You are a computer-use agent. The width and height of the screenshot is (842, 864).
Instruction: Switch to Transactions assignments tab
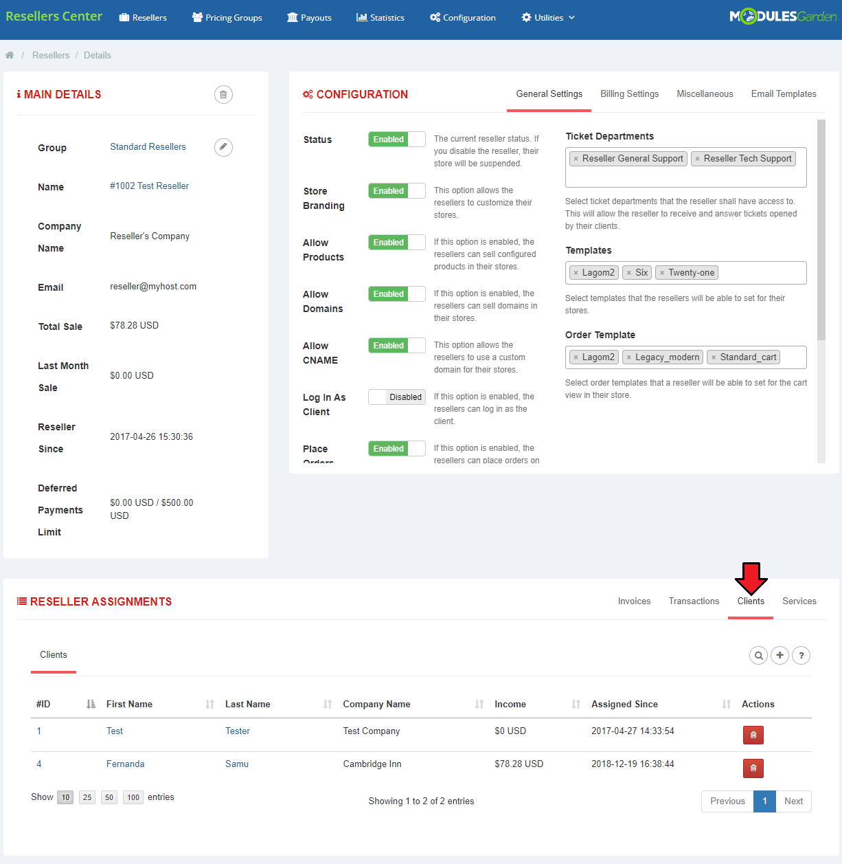click(x=694, y=601)
